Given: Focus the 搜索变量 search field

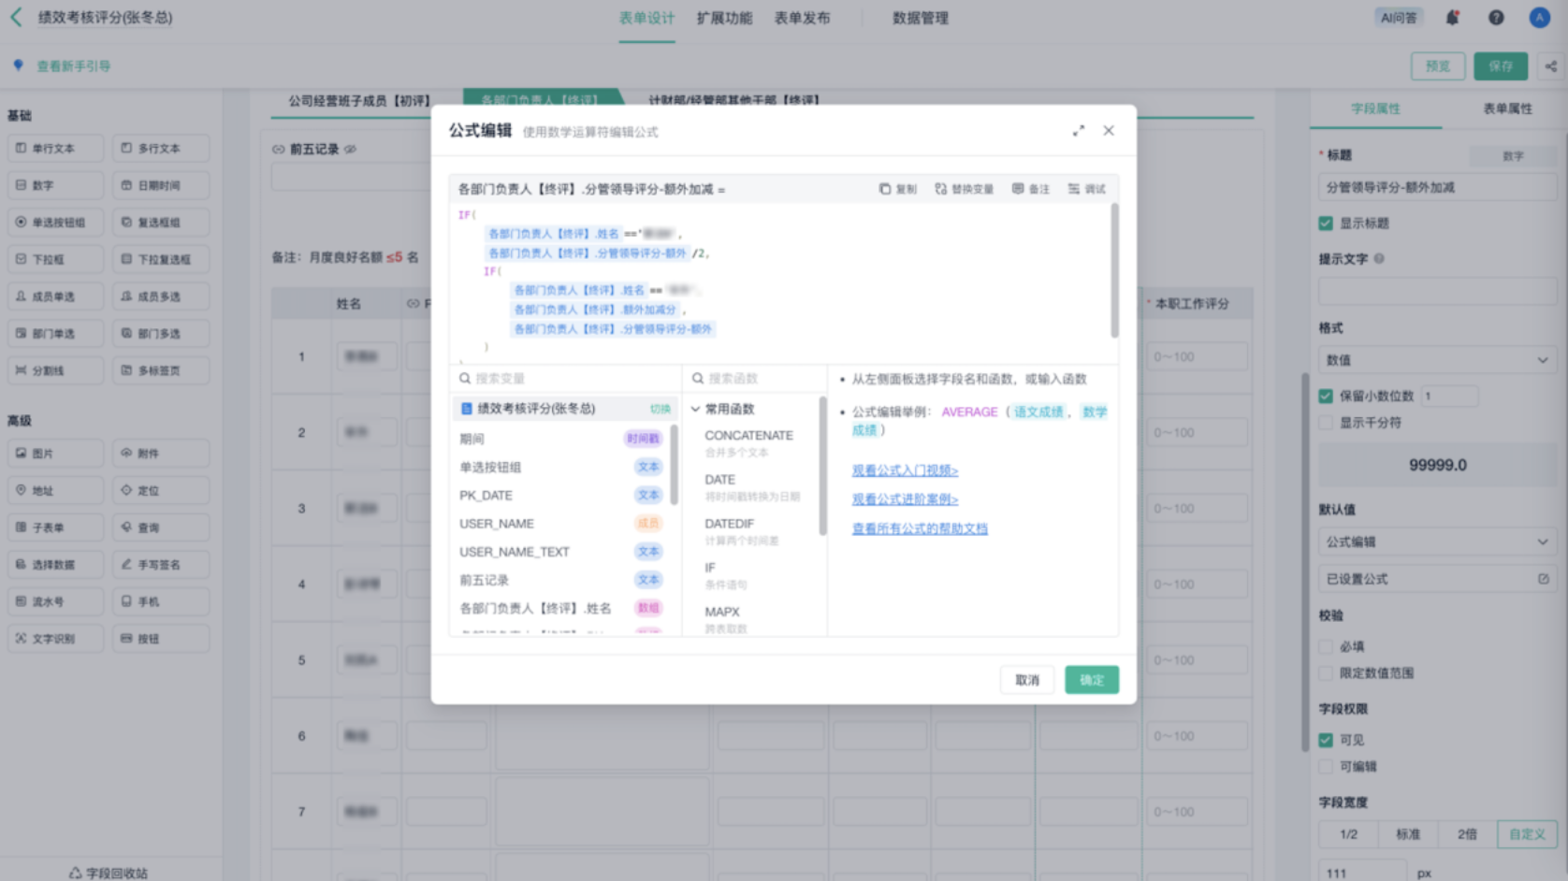Looking at the screenshot, I should (x=567, y=379).
